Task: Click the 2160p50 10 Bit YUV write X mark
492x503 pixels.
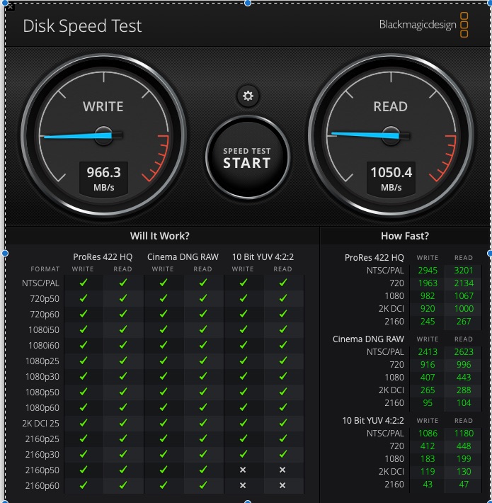Action: tap(243, 470)
